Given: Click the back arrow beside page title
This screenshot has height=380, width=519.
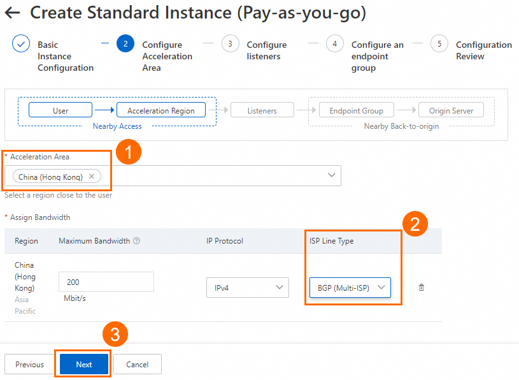Looking at the screenshot, I should pos(12,12).
